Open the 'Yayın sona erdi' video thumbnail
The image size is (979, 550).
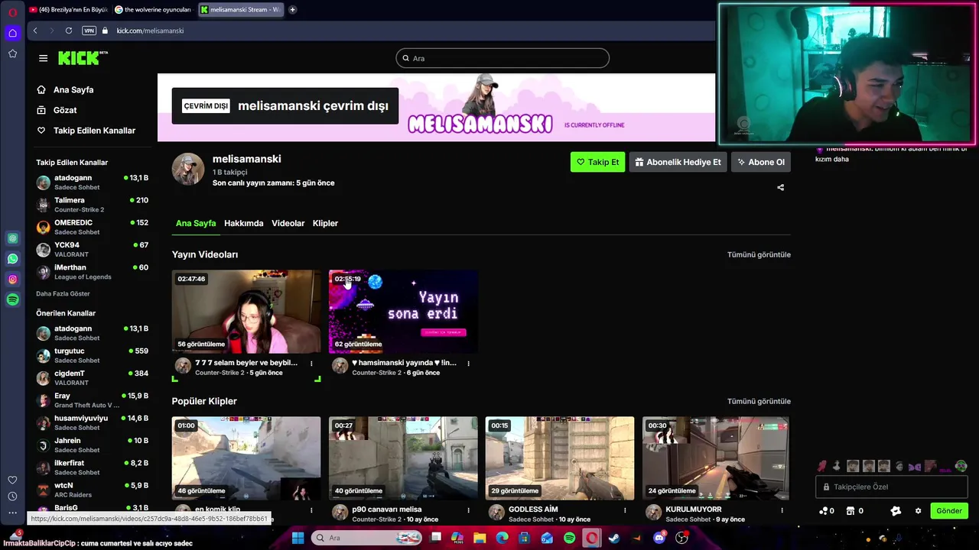point(403,312)
